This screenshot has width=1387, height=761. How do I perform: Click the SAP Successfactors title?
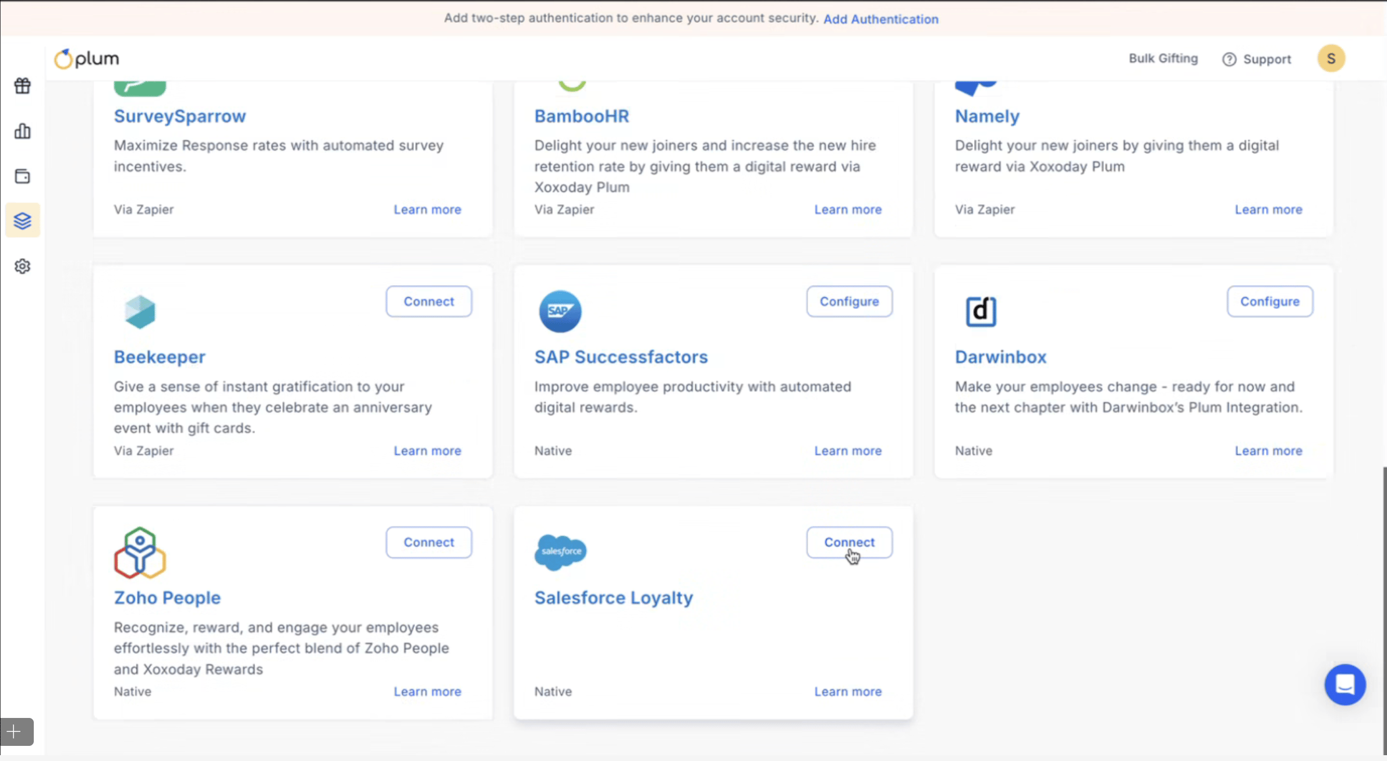click(621, 357)
